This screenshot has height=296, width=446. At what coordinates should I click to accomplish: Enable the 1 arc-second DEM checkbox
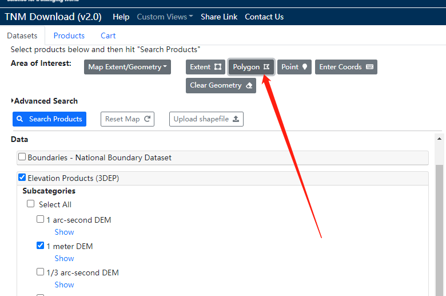(41, 219)
